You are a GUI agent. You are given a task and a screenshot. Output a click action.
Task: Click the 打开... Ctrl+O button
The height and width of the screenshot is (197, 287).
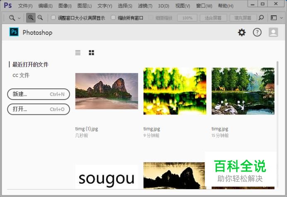point(39,109)
